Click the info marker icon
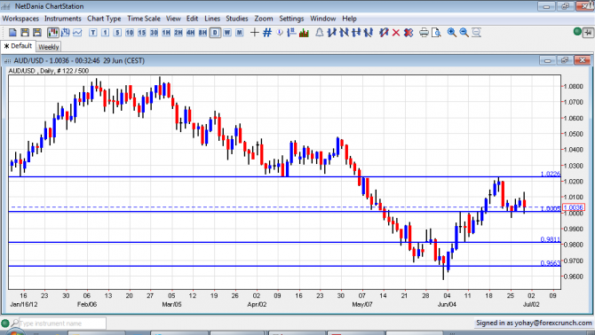 tap(280, 33)
